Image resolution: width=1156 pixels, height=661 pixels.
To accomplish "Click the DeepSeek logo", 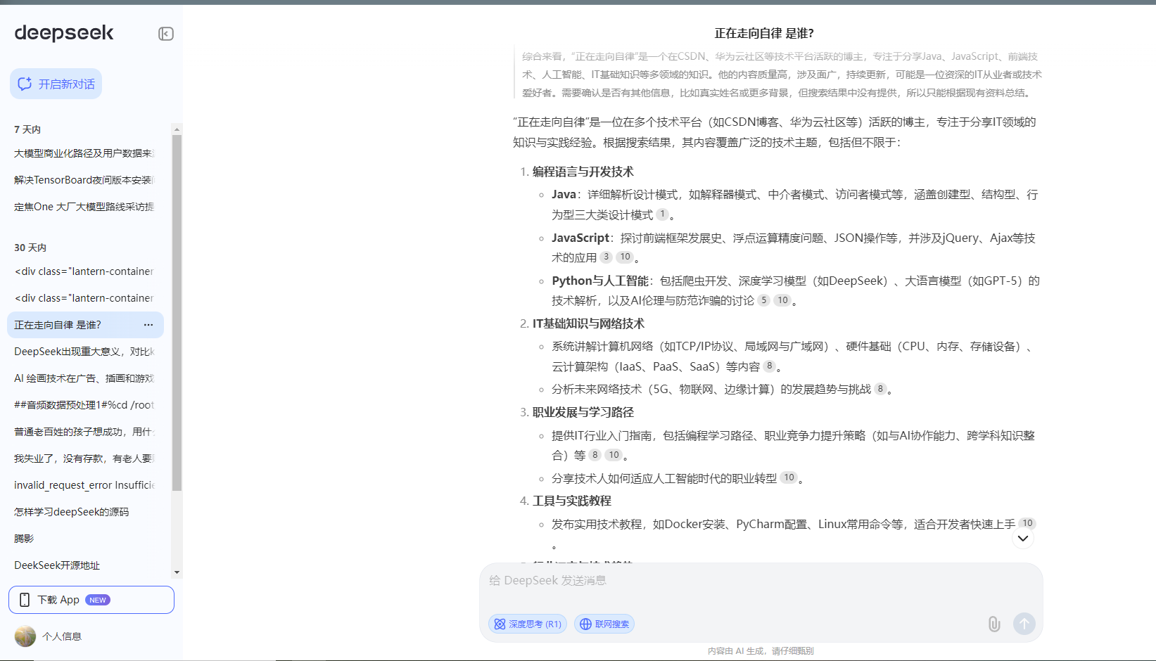I will pos(64,33).
